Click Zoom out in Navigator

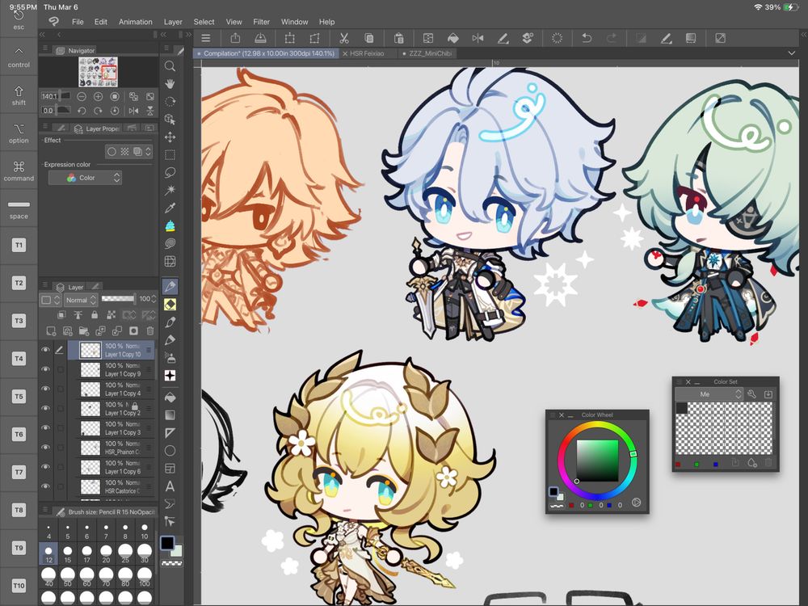[82, 96]
